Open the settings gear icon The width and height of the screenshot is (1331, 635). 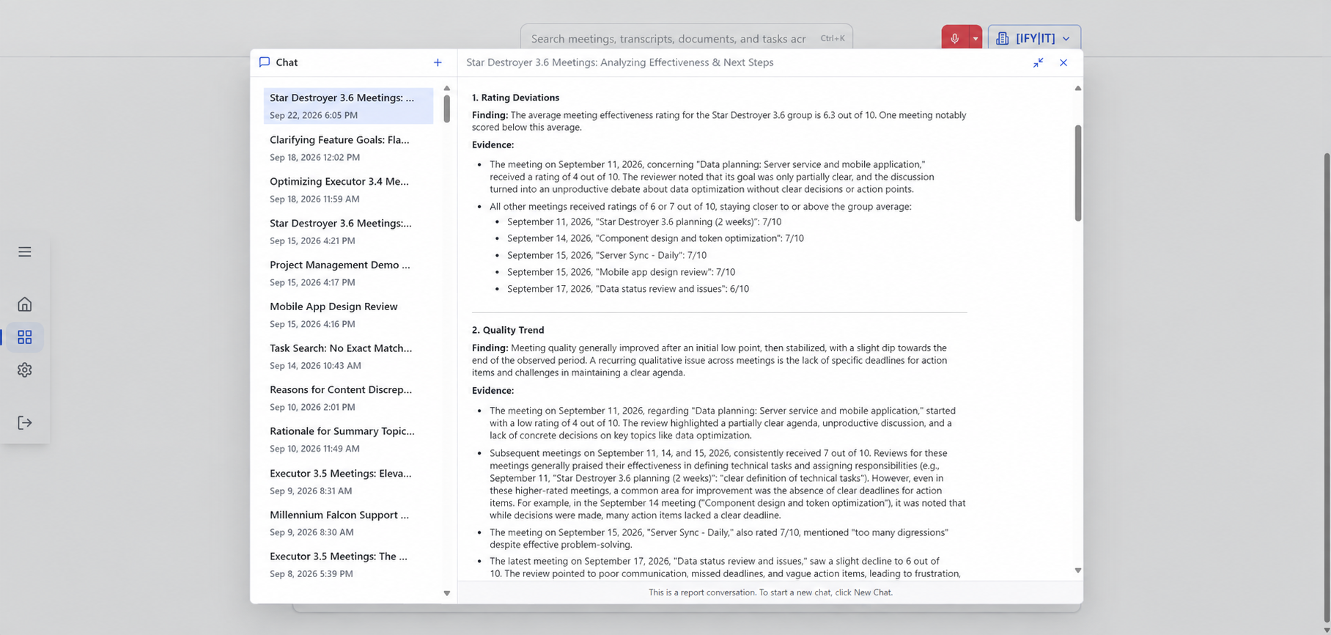pyautogui.click(x=24, y=370)
